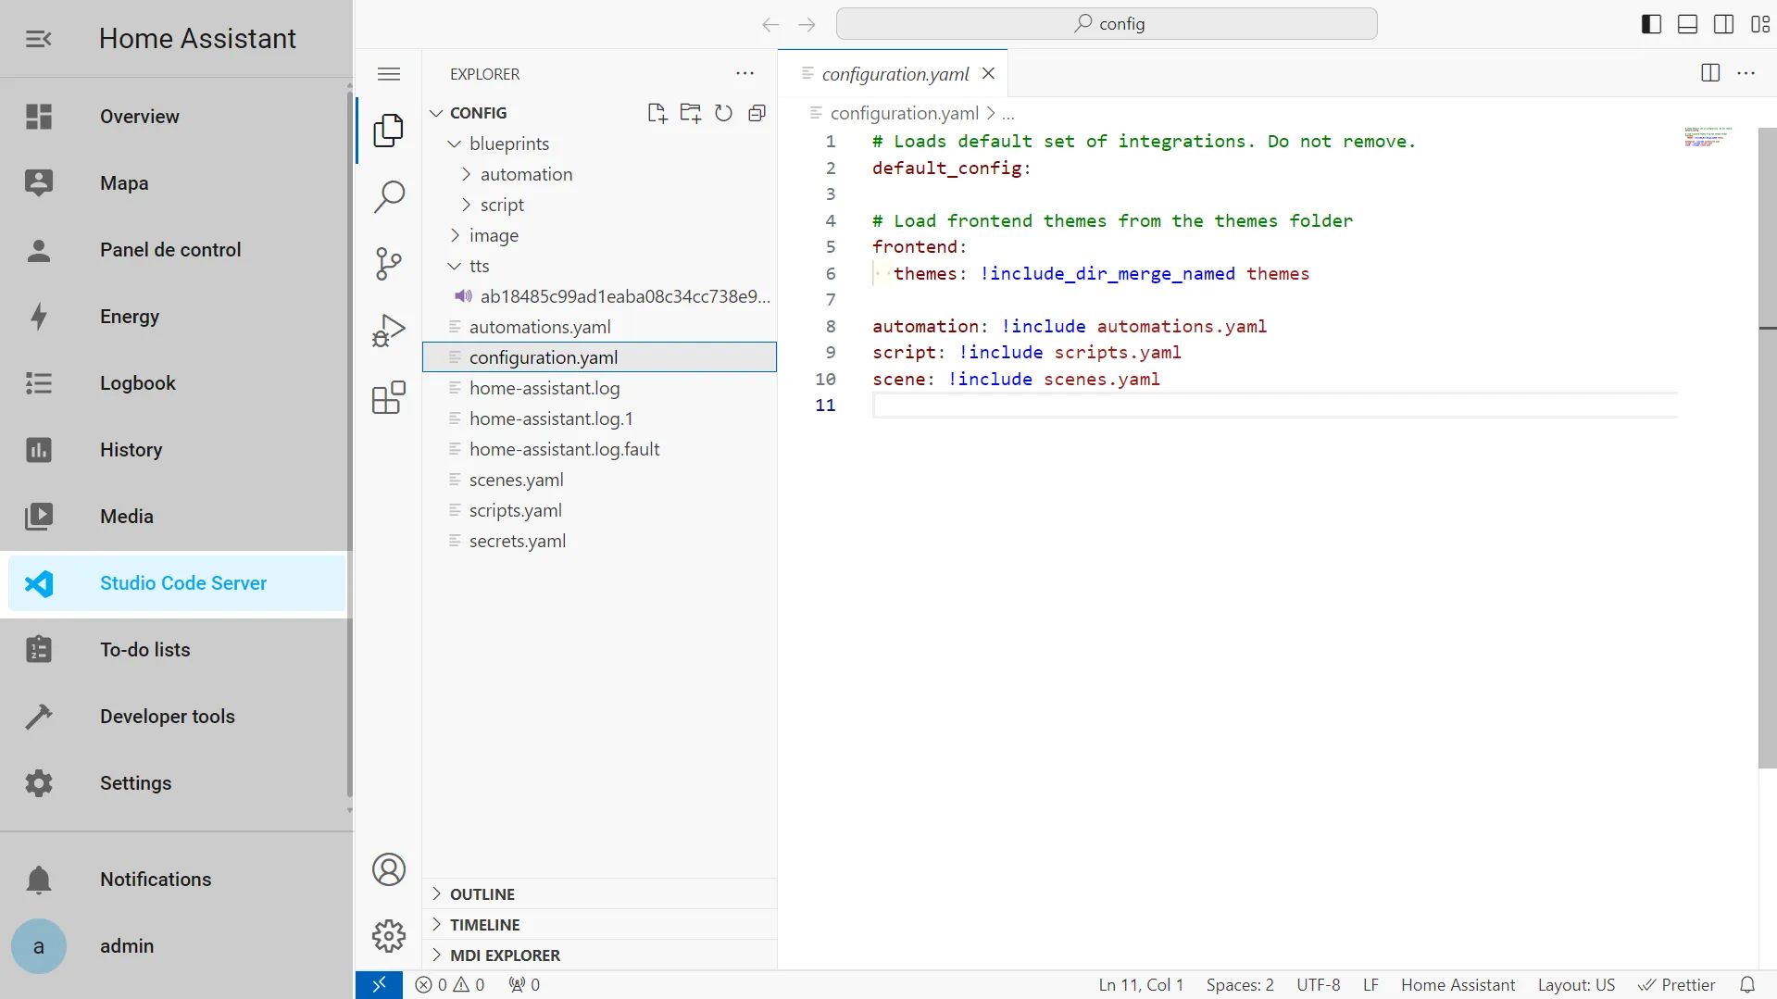The width and height of the screenshot is (1777, 999).
Task: Open the Manage gear icon in activity bar
Action: point(389,936)
